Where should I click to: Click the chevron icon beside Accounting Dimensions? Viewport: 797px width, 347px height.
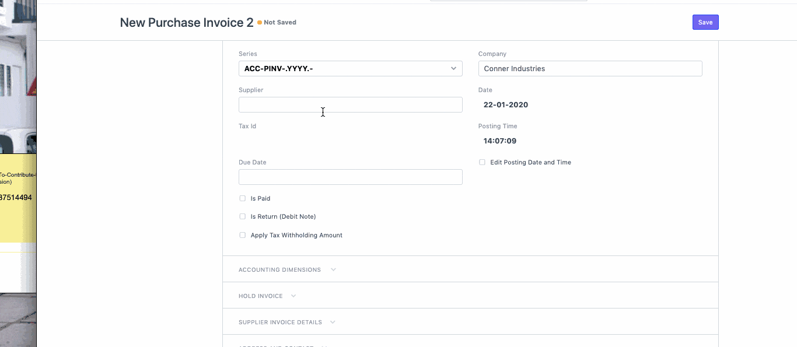tap(333, 270)
